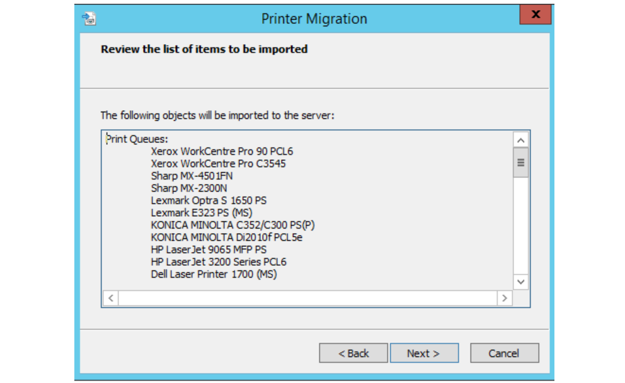Click the horizontal scroll right arrow
This screenshot has height=383, width=625.
pos(505,298)
